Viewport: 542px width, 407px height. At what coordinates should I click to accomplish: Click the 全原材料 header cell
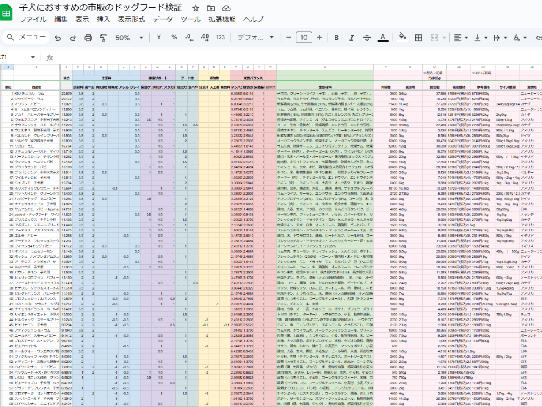click(x=325, y=87)
